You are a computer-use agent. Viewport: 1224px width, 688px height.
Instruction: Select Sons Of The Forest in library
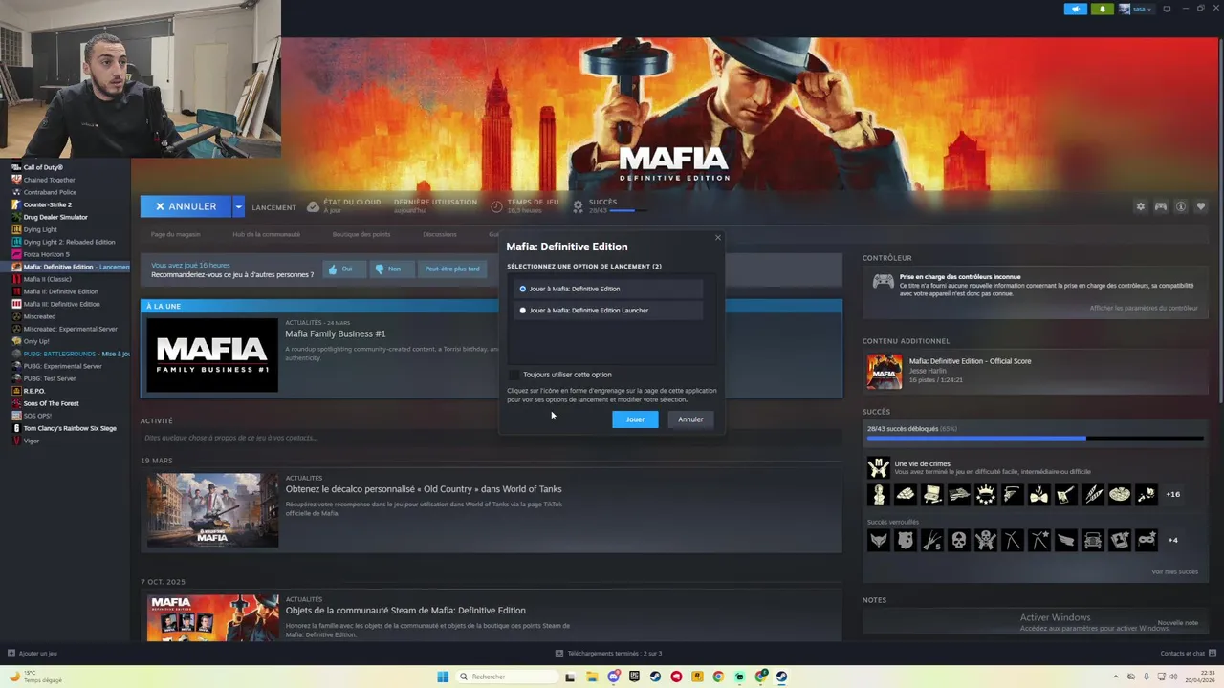51,403
